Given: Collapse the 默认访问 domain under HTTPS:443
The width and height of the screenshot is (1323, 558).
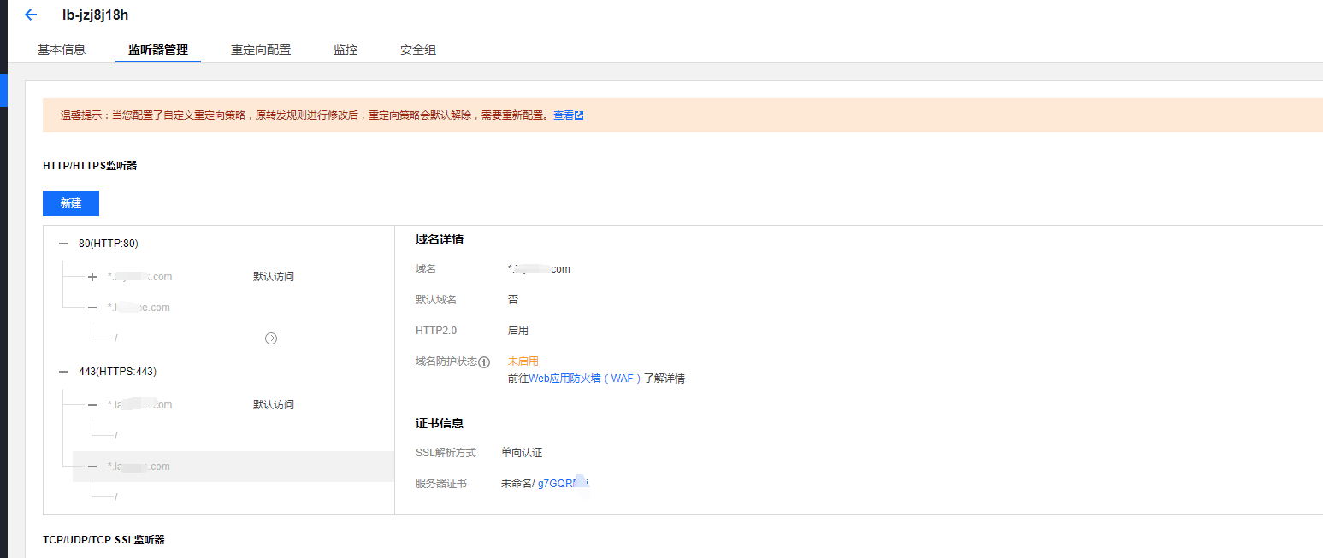Looking at the screenshot, I should 92,405.
